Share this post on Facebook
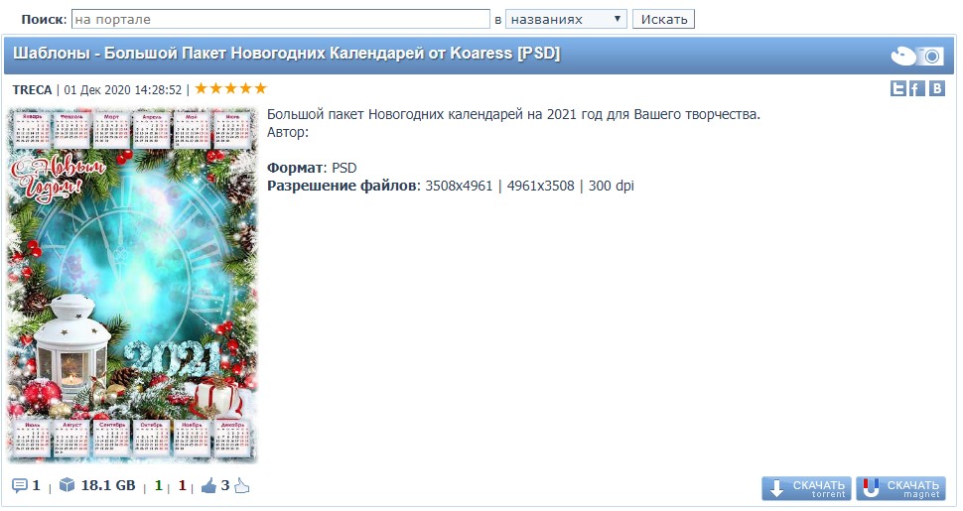 (x=917, y=89)
